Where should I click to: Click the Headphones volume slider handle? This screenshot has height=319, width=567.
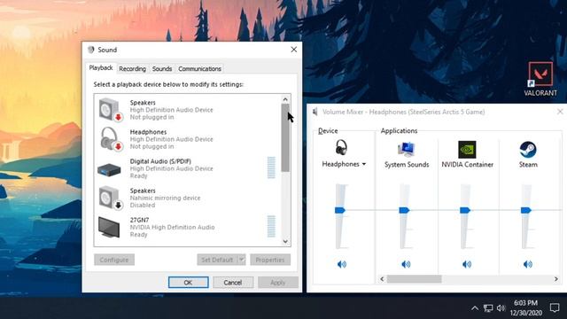pos(340,210)
